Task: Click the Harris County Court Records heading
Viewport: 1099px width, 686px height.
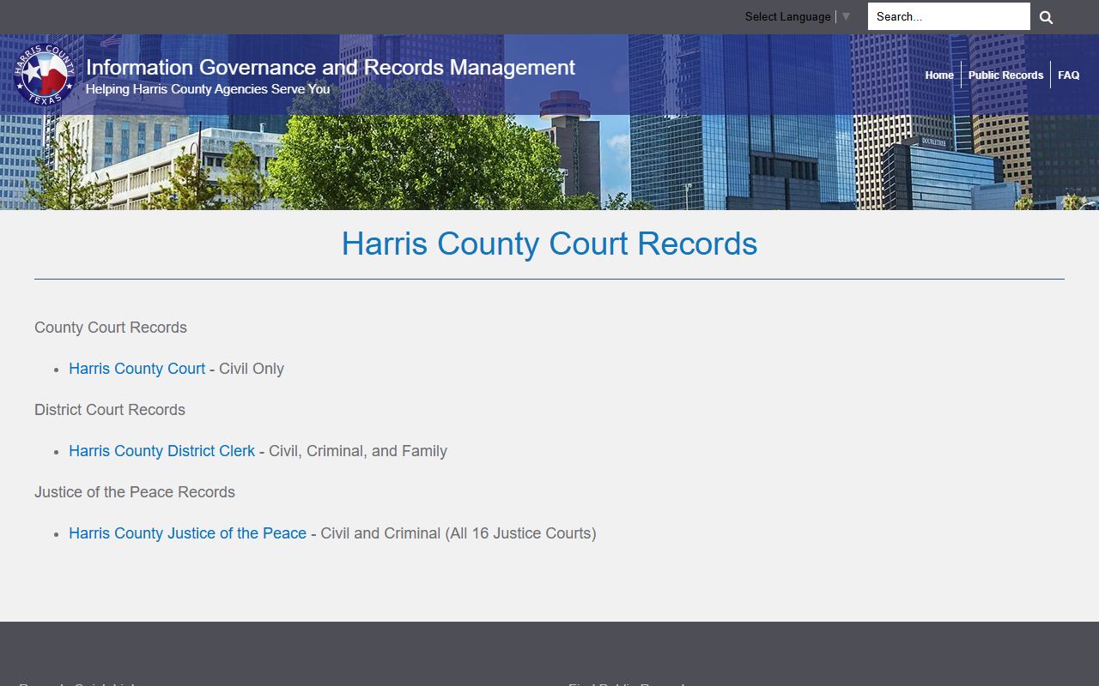Action: point(549,244)
